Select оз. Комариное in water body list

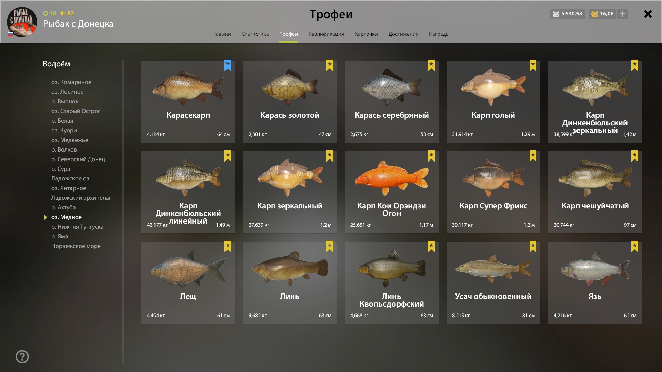pyautogui.click(x=71, y=82)
